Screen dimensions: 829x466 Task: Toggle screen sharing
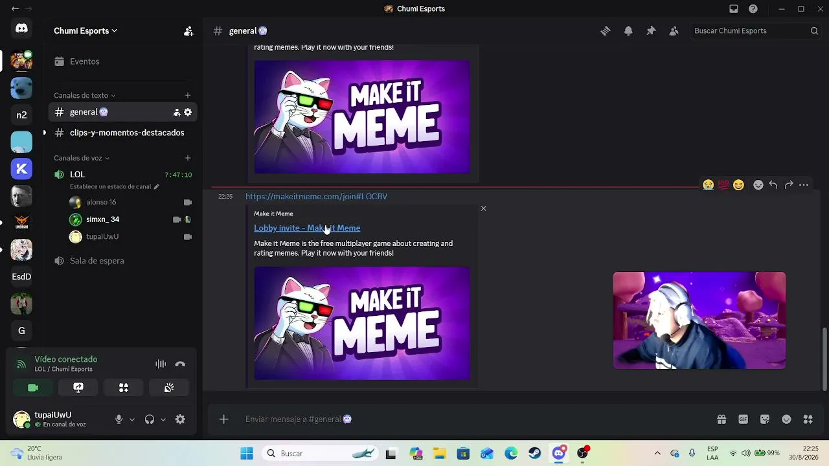point(78,388)
